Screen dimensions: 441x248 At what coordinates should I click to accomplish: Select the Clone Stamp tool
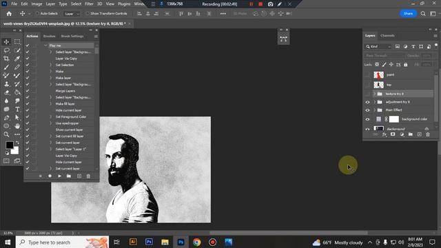click(6, 84)
